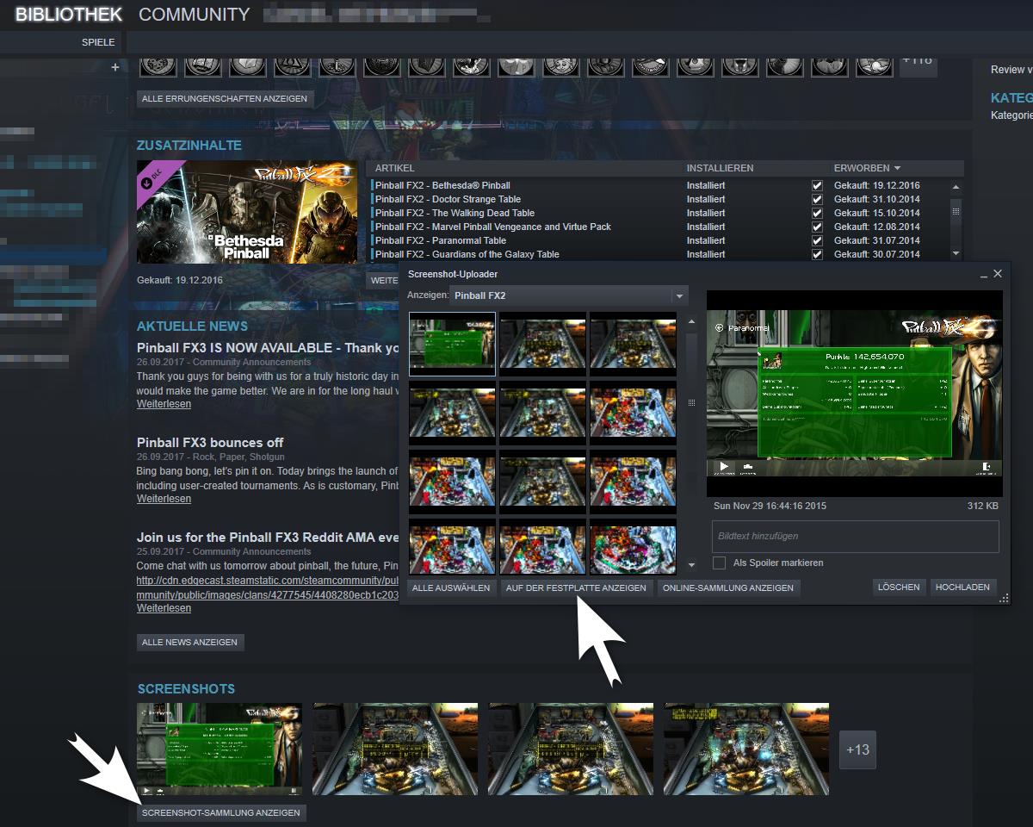
Task: Click Weiterlesen under 'Pinball FX3 IS NOW AVAILABLE'
Action: [x=164, y=404]
